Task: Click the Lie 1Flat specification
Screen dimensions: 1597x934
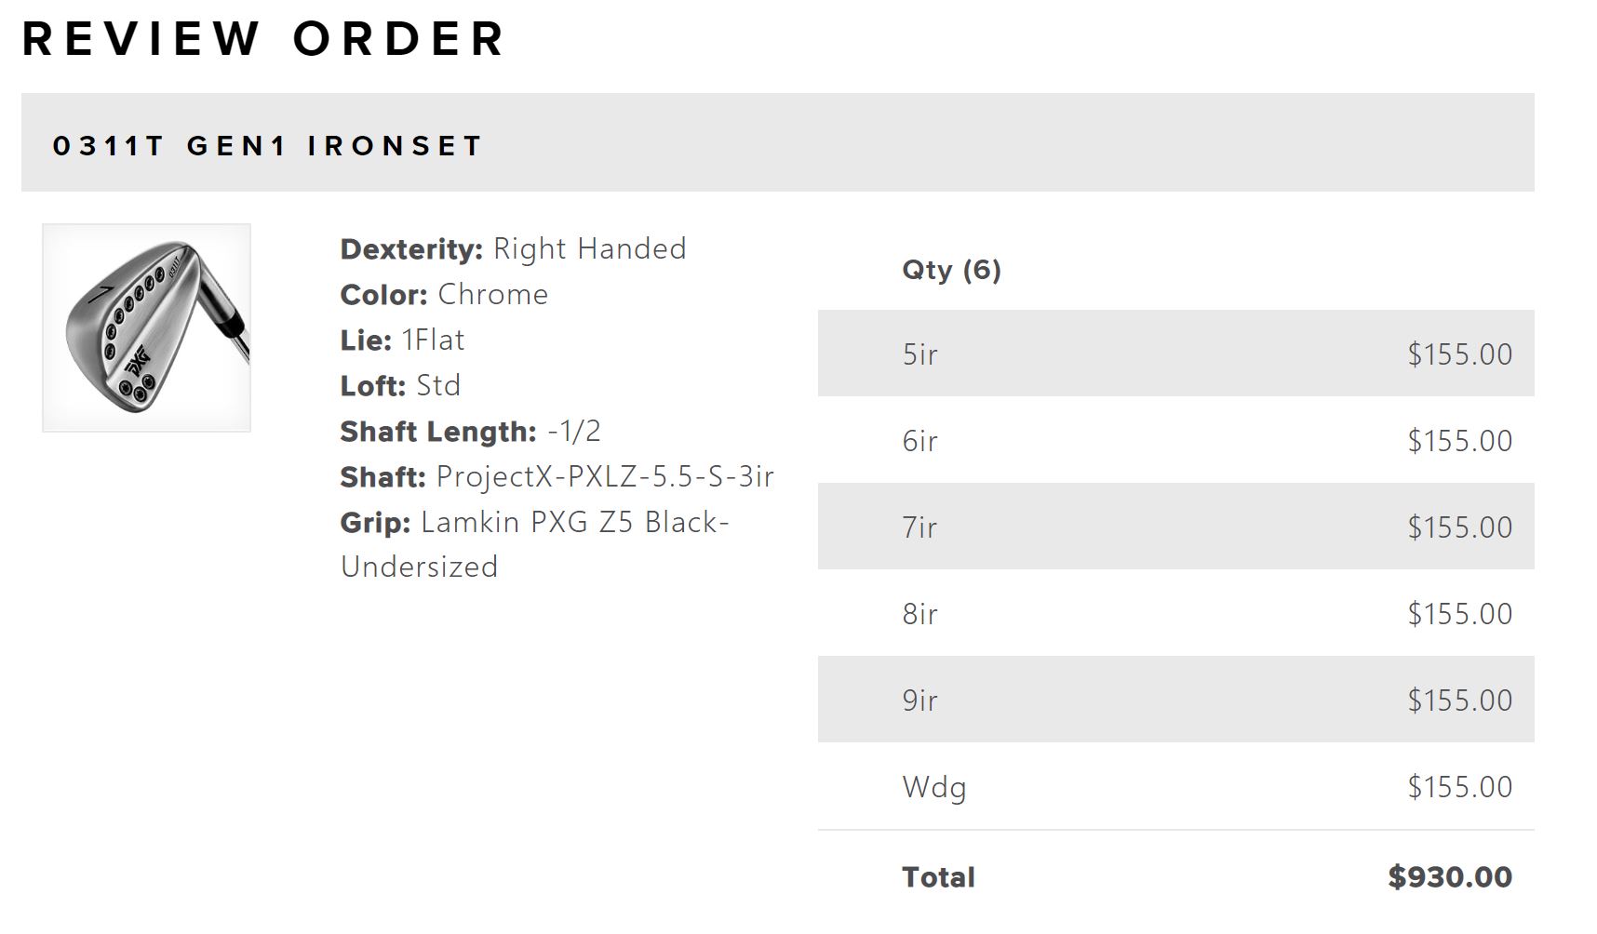Action: (x=402, y=340)
